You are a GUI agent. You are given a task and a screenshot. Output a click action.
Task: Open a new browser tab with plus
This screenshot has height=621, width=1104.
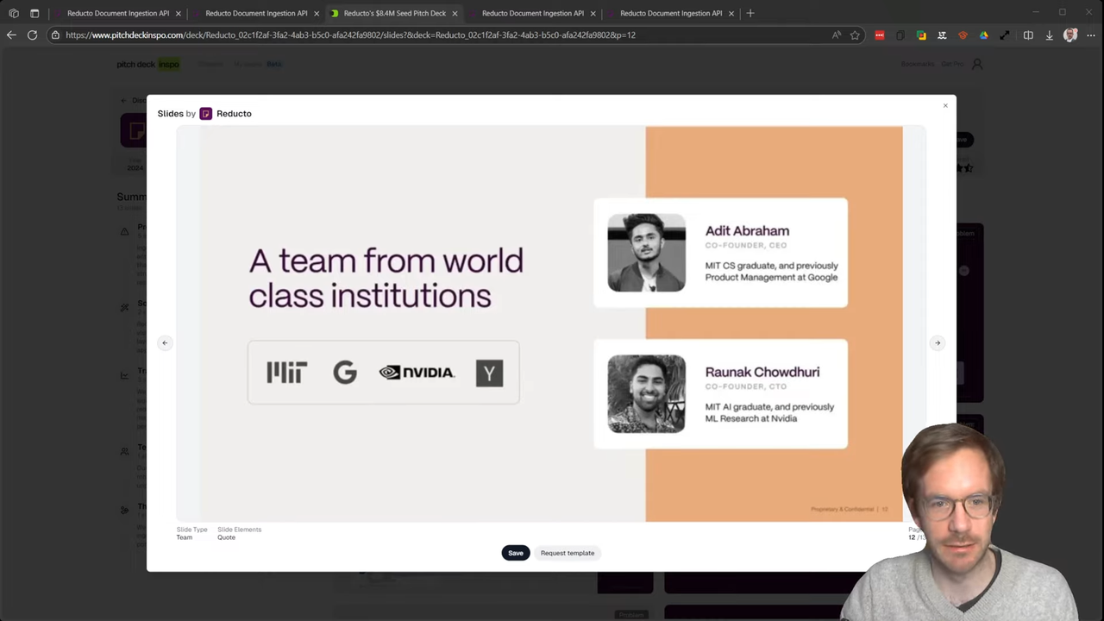(x=750, y=13)
